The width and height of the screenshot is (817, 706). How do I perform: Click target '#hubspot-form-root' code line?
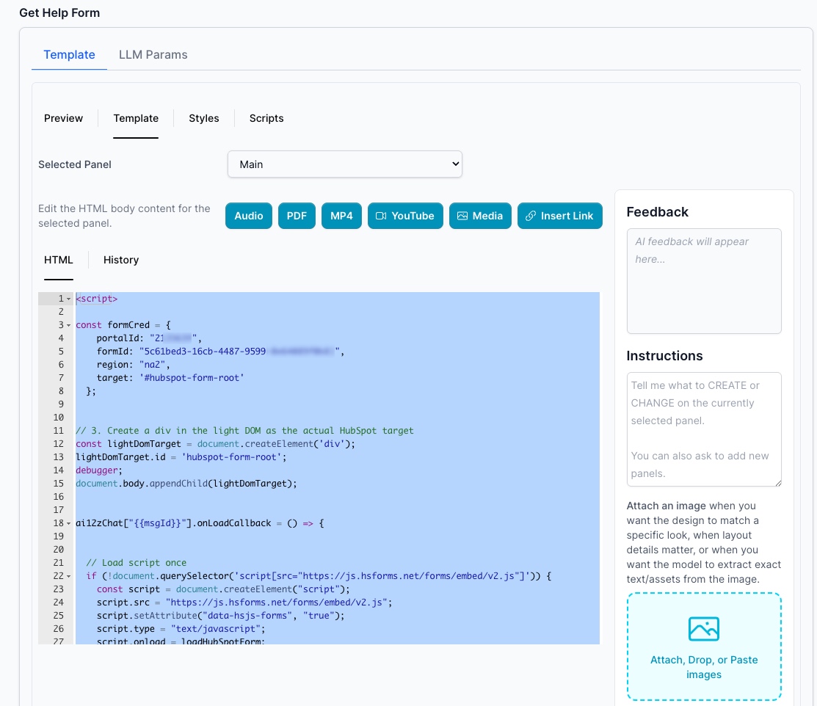tap(170, 378)
